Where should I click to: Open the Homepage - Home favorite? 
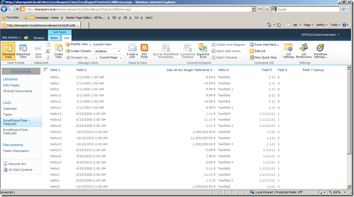[44, 18]
